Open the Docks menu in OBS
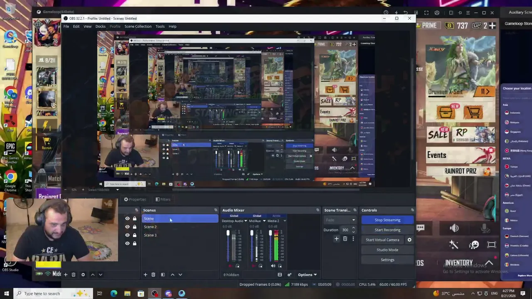 coord(101,27)
